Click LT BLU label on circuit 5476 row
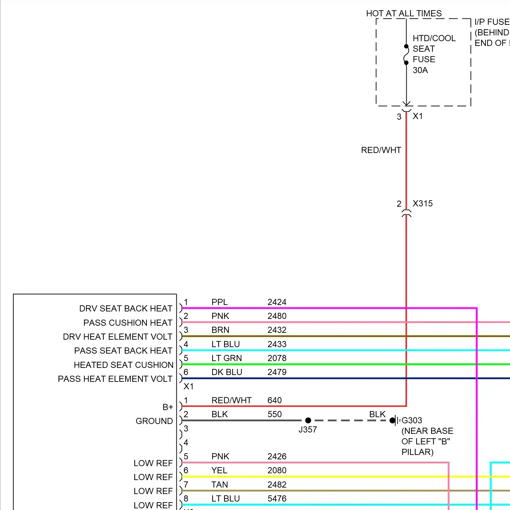510x510 pixels. pyautogui.click(x=226, y=499)
